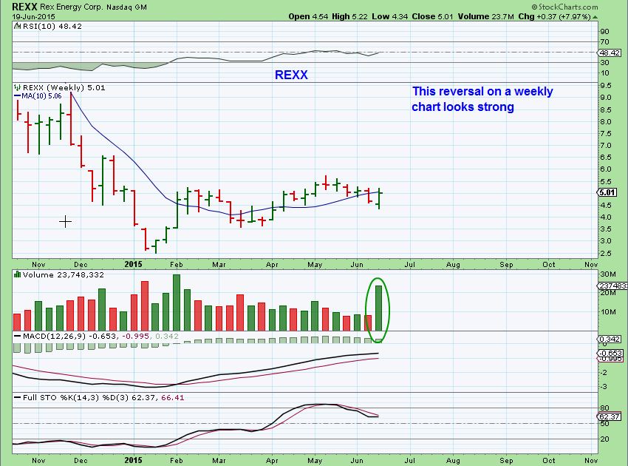The width and height of the screenshot is (628, 466).
Task: Click the date '19-Jun-2015'
Action: click(34, 17)
